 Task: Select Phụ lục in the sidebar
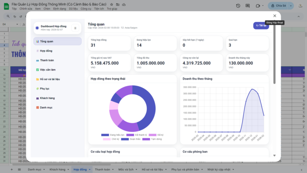tap(44, 89)
